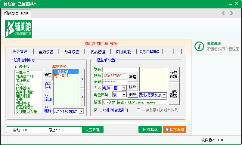Click the 辅助游 logo image

click(x=19, y=29)
